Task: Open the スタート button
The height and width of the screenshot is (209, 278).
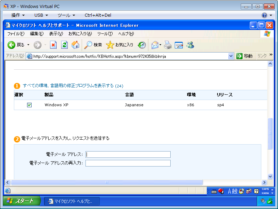Action: coord(22,201)
